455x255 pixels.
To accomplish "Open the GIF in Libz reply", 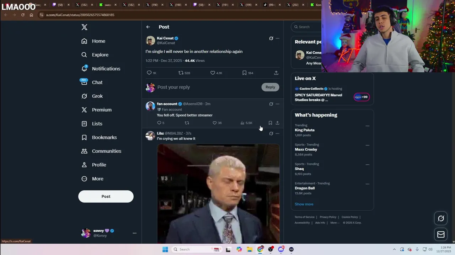I will (218, 193).
